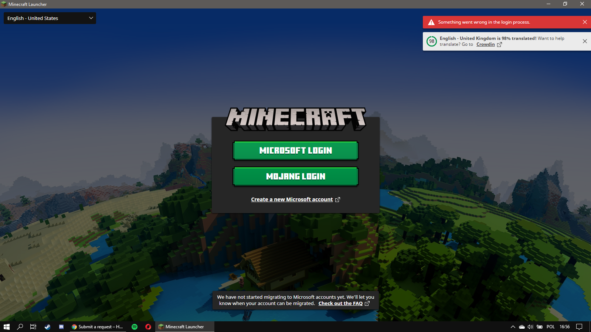The height and width of the screenshot is (332, 591).
Task: Click the warning triangle icon in the error banner
Action: tap(431, 22)
